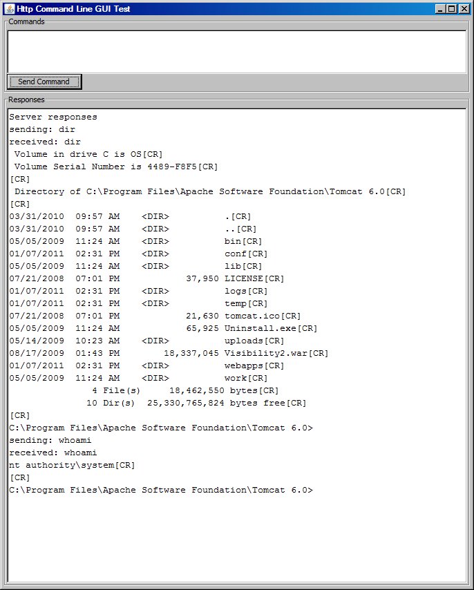
Task: Maximize the Http Command Line GUI window
Action: click(452, 9)
